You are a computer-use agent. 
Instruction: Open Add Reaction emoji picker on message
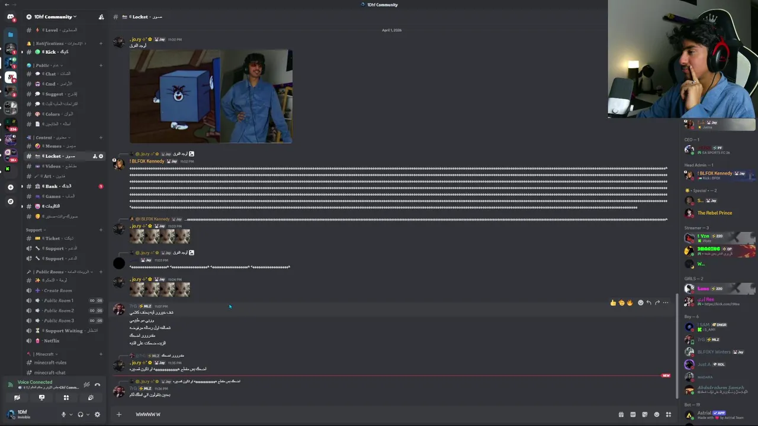click(640, 302)
